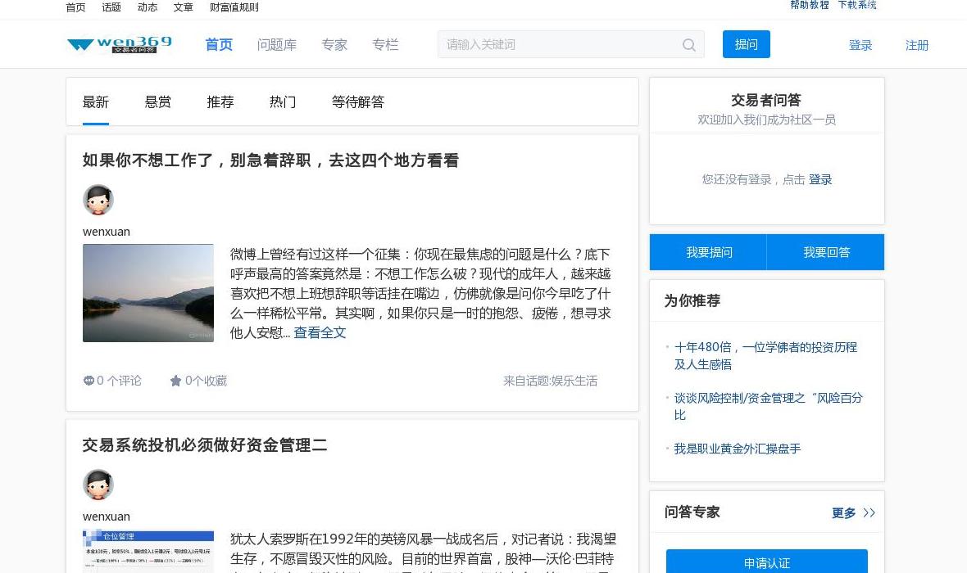
Task: Open the 仓位管理 thumbnail of second article
Action: 148,552
